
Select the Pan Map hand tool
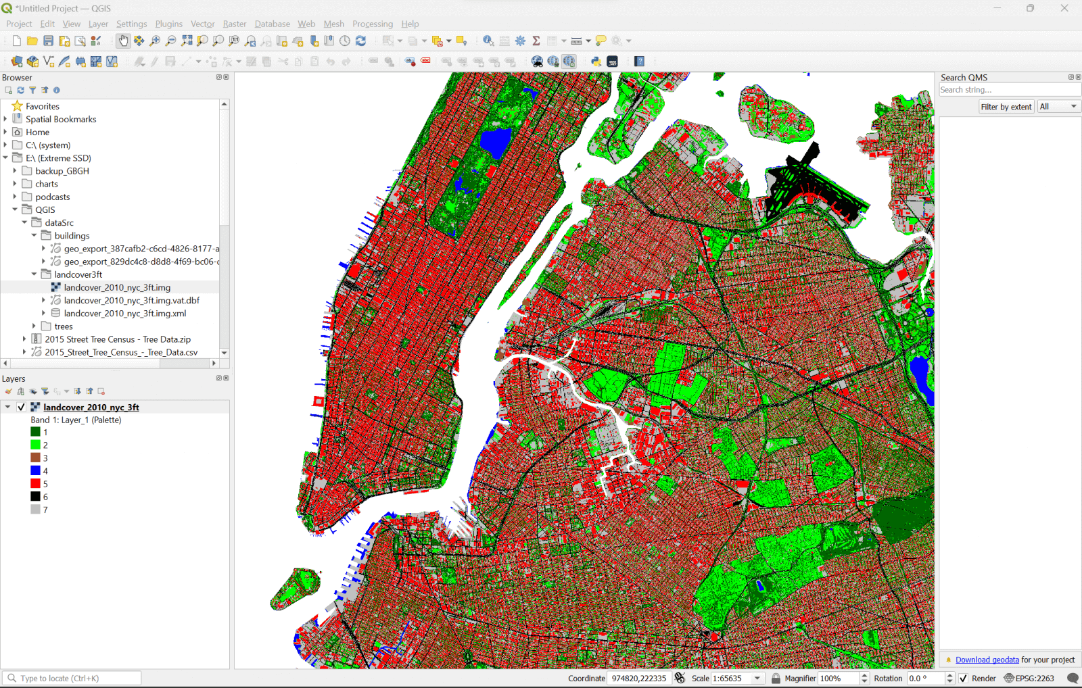(x=123, y=41)
